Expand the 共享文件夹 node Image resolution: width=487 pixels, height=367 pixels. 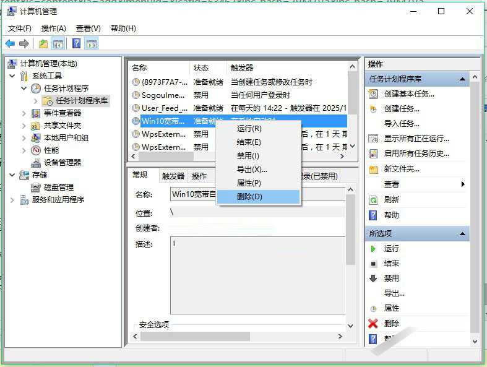[24, 126]
